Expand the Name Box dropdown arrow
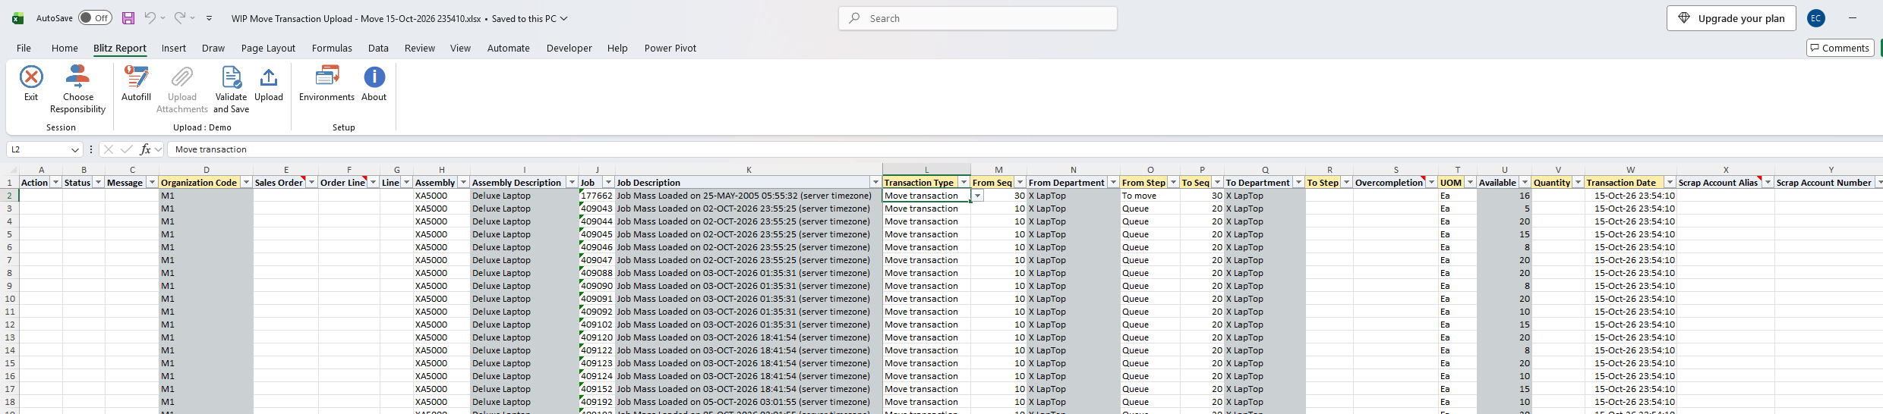Viewport: 1883px width, 414px height. tap(74, 149)
